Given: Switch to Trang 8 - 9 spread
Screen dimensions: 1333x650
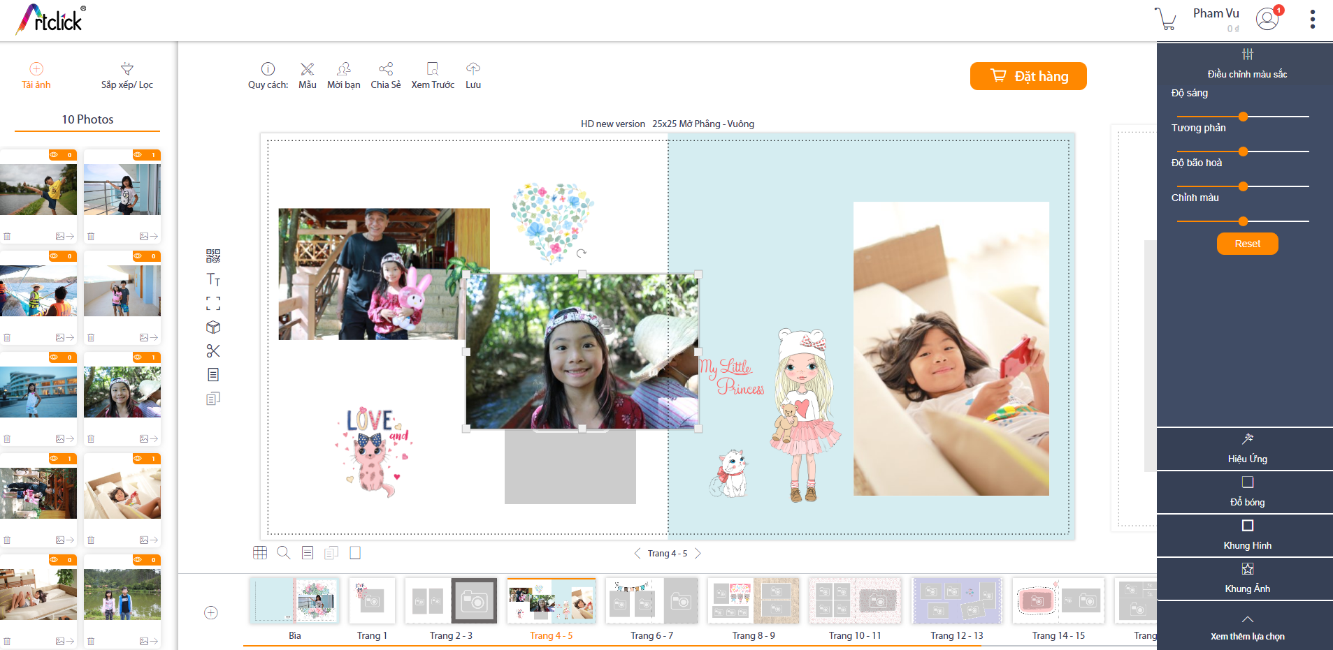Looking at the screenshot, I should click(754, 600).
